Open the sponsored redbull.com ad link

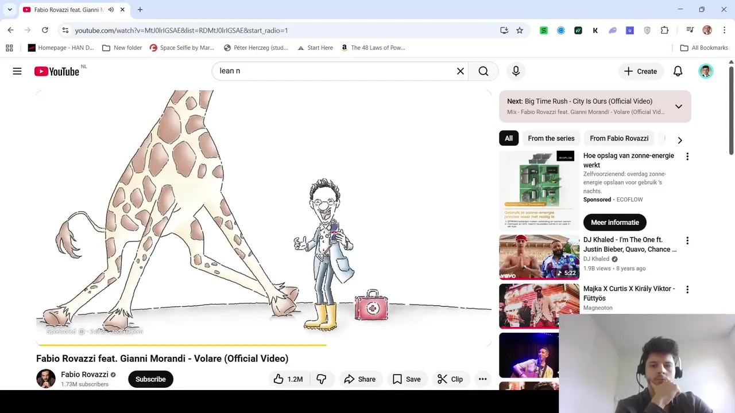pyautogui.click(x=127, y=332)
